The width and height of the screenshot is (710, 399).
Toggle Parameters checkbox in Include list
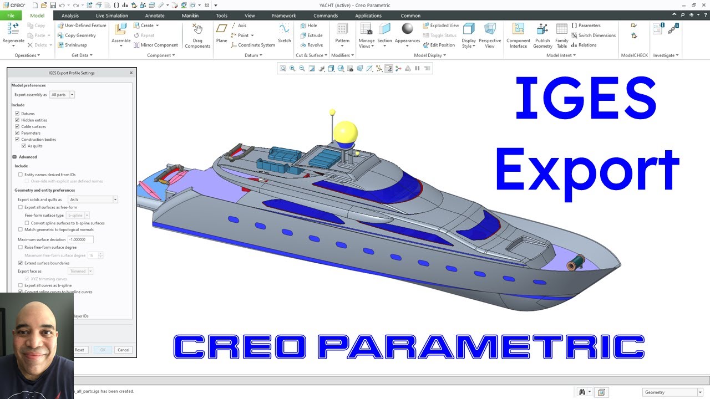(x=17, y=133)
